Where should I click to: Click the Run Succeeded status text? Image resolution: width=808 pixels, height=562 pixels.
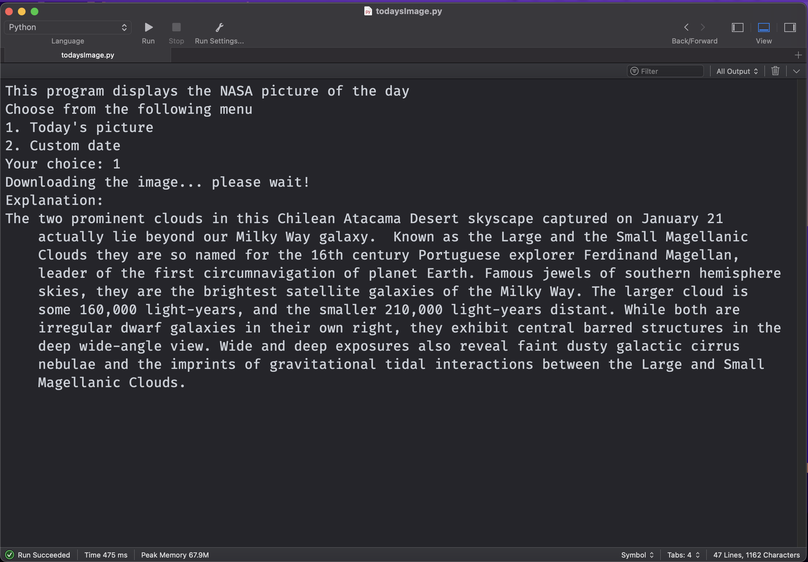pos(44,555)
